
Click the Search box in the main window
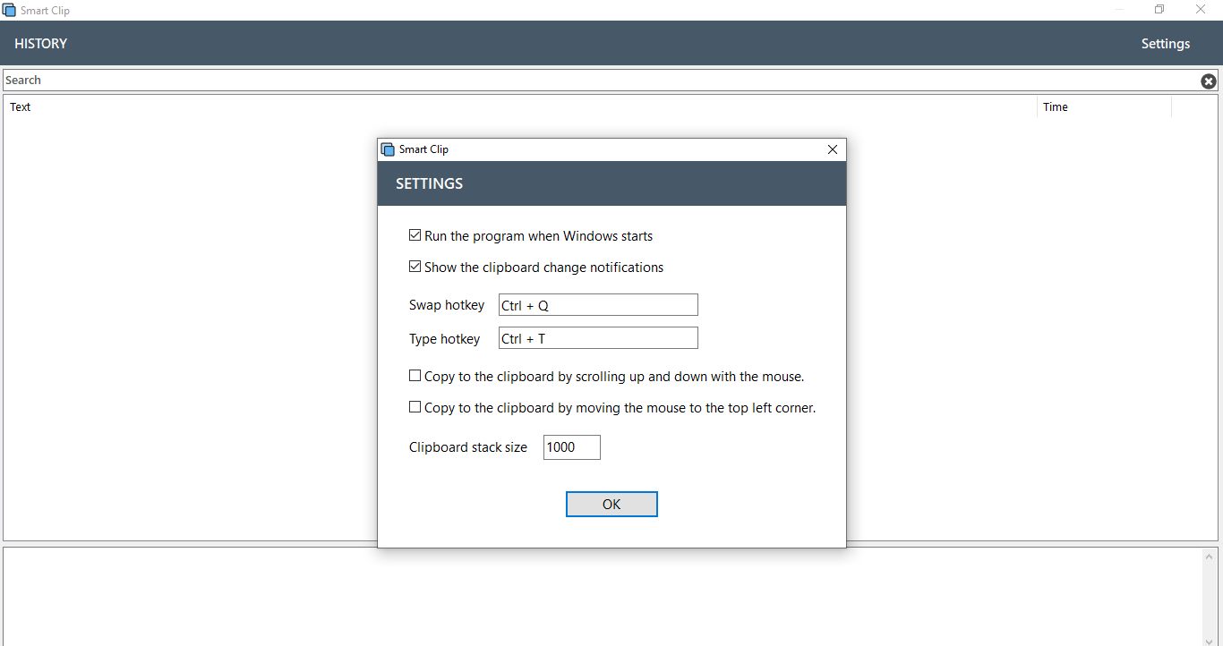(601, 81)
